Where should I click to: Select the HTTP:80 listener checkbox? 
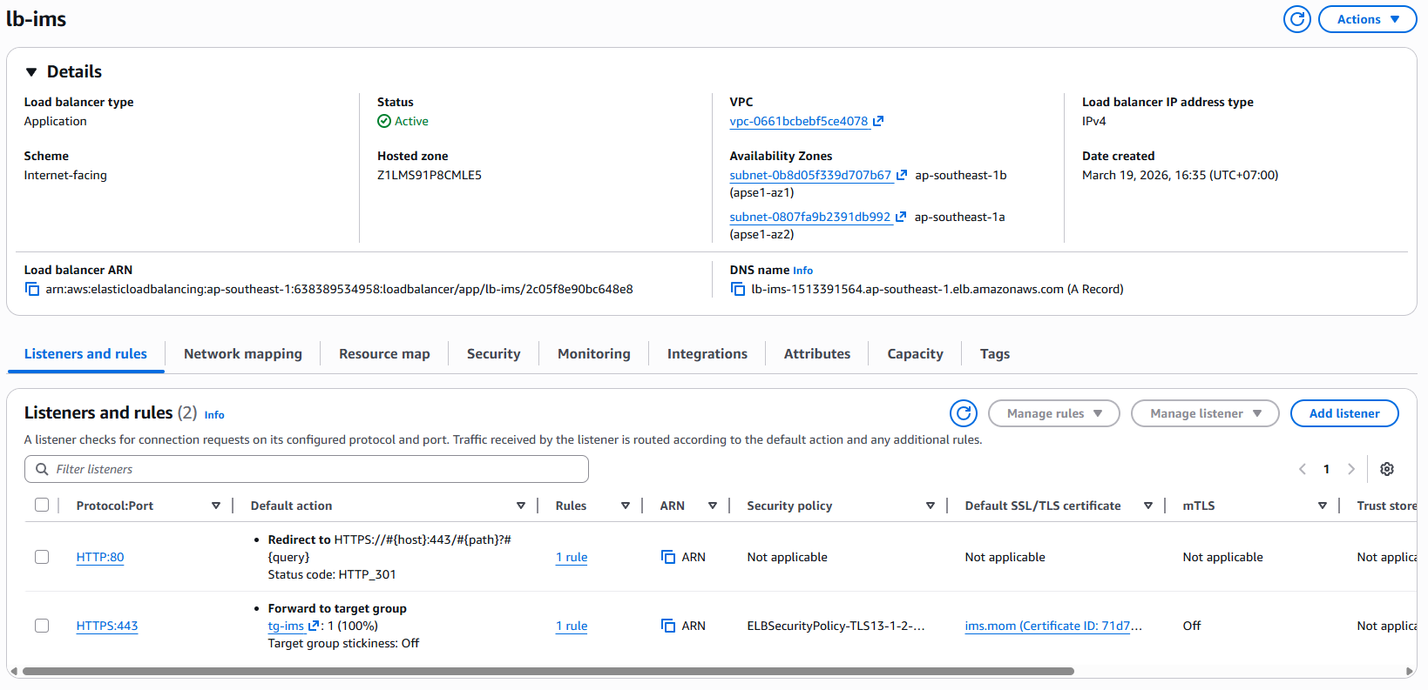click(42, 556)
